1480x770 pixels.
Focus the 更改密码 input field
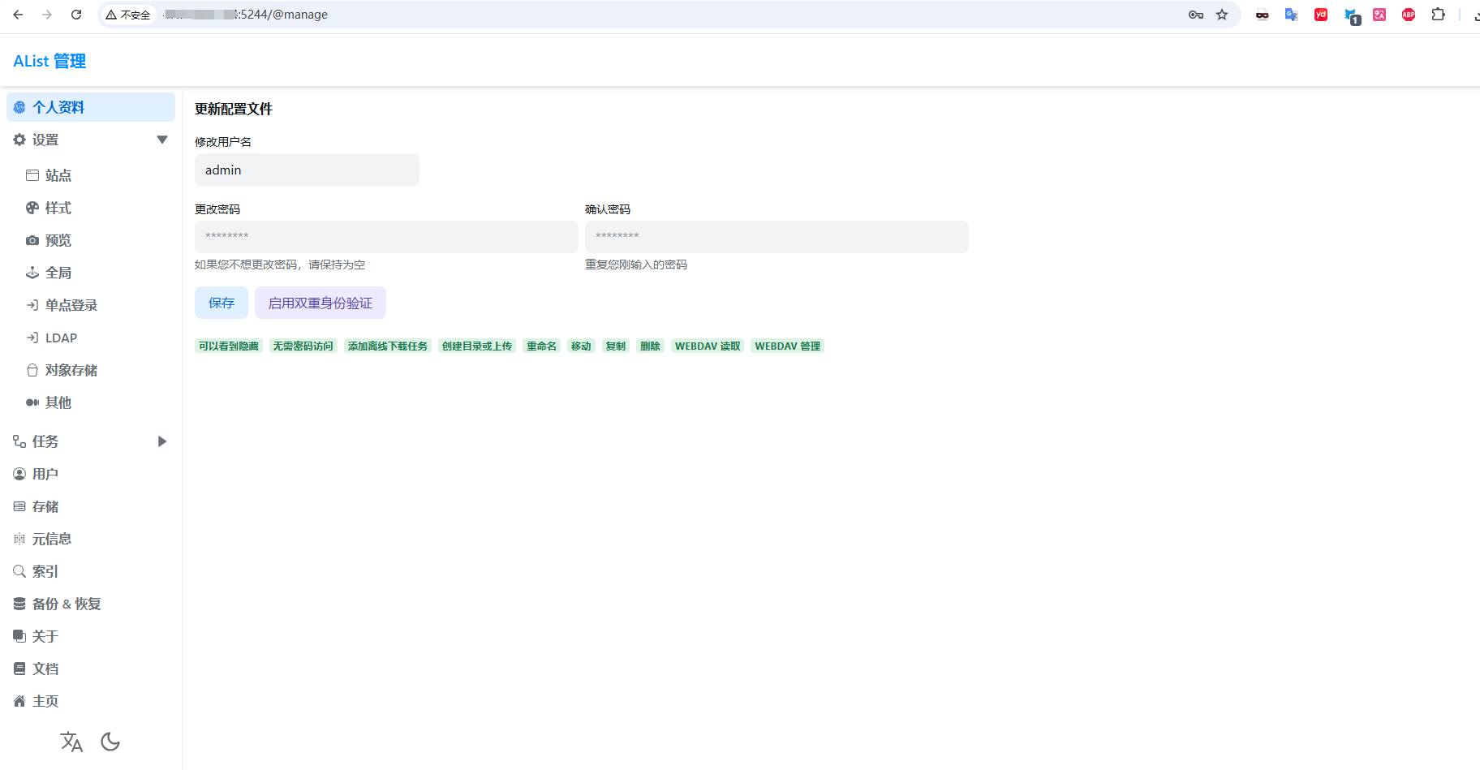click(386, 237)
